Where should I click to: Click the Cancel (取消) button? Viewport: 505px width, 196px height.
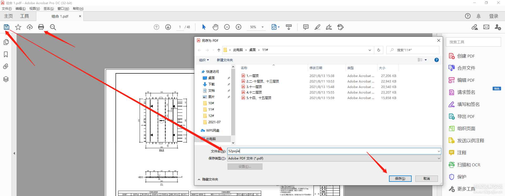tap(426, 179)
